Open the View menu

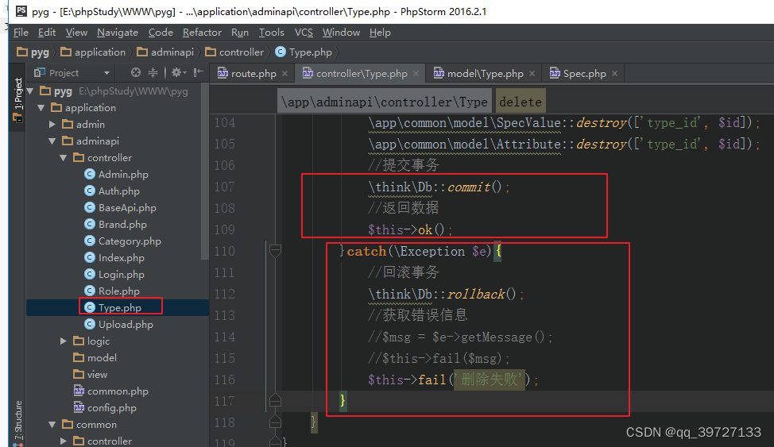point(76,33)
